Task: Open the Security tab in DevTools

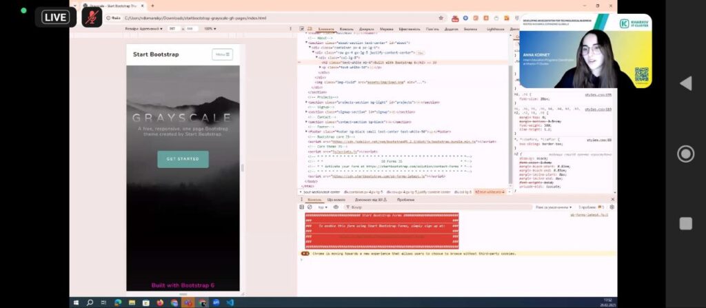Action: click(470, 29)
